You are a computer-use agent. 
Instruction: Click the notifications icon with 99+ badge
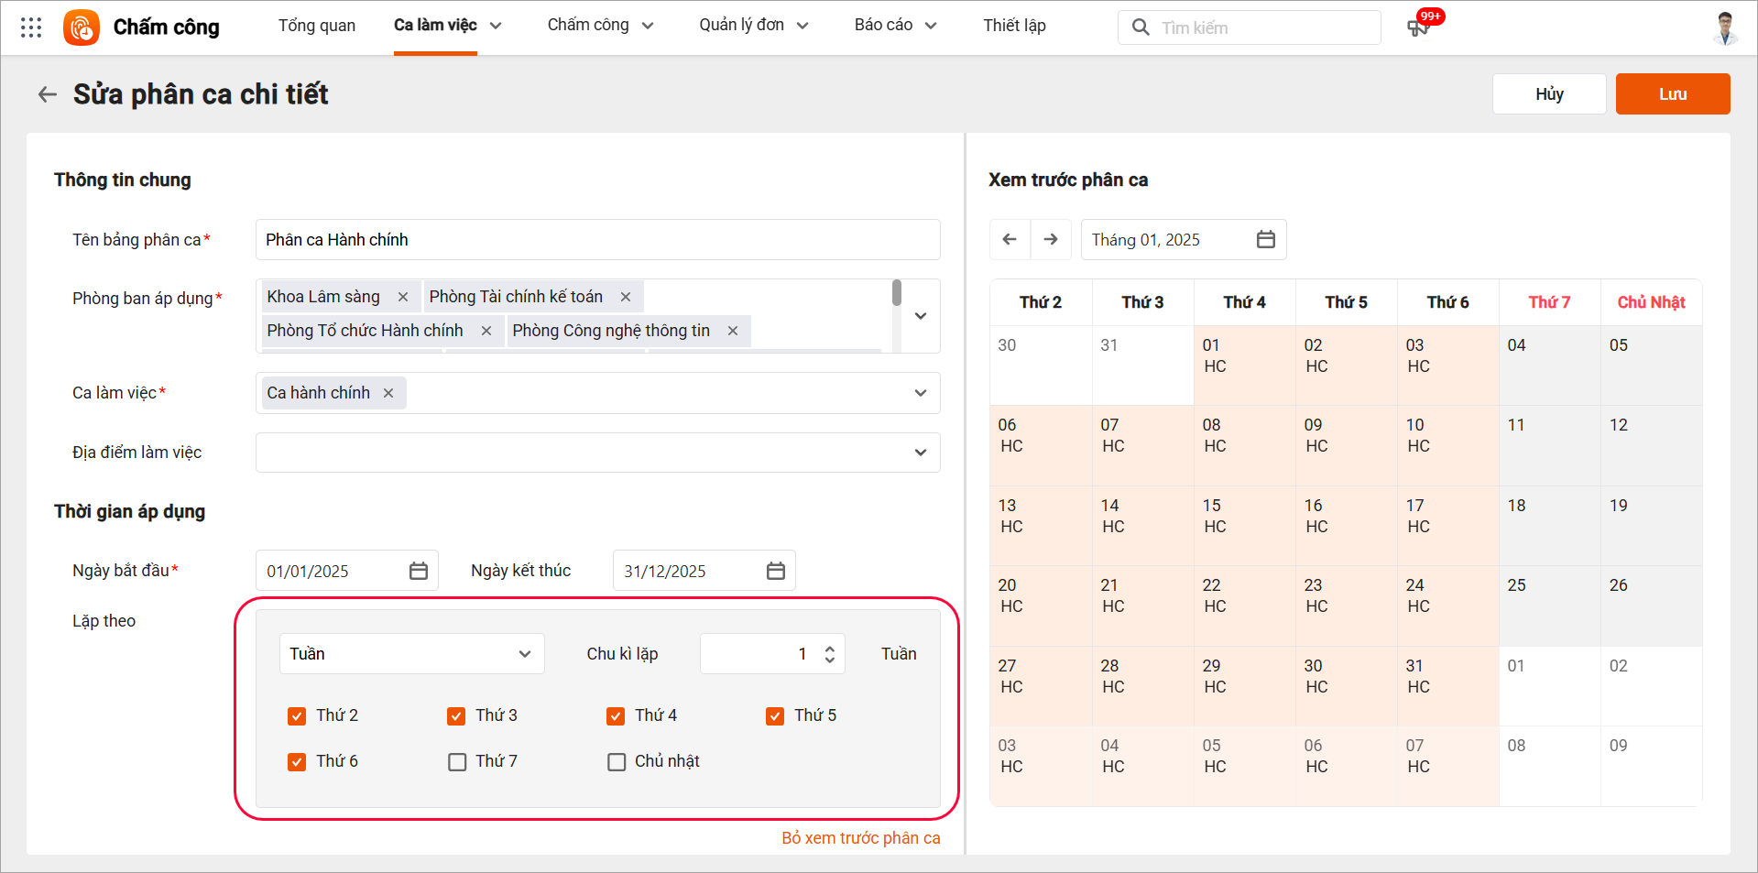pos(1418,27)
